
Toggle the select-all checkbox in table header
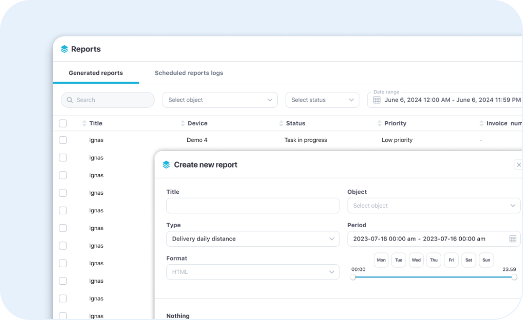tap(63, 123)
